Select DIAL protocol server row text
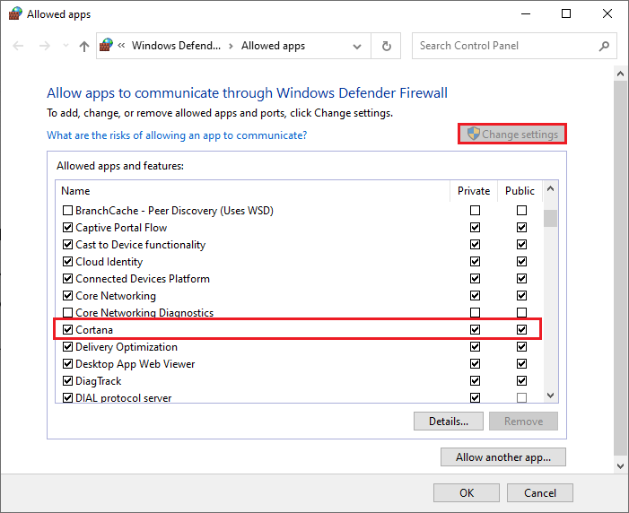 tap(124, 398)
